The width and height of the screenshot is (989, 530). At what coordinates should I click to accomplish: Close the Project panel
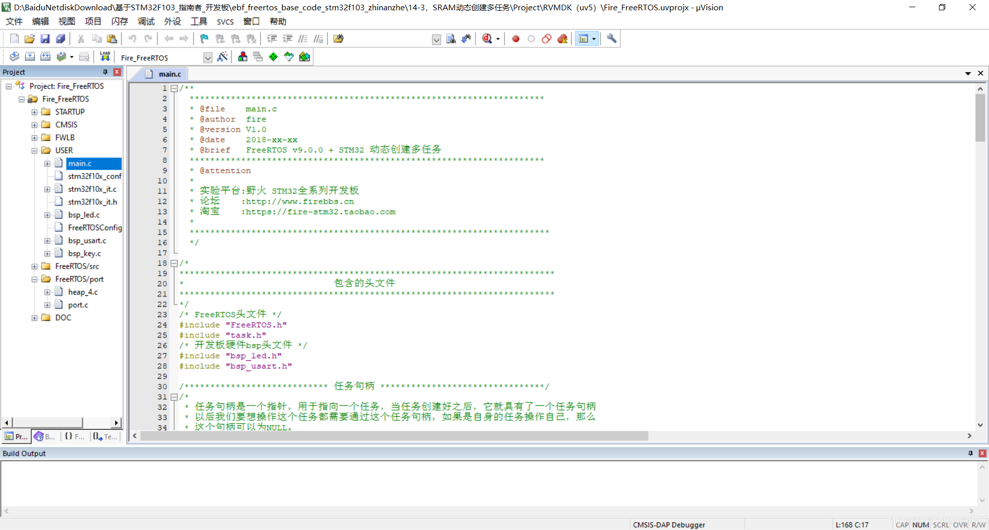[x=117, y=72]
